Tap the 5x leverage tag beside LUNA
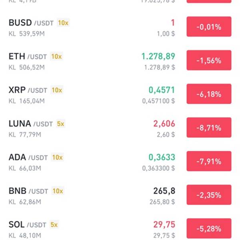 tap(60, 124)
